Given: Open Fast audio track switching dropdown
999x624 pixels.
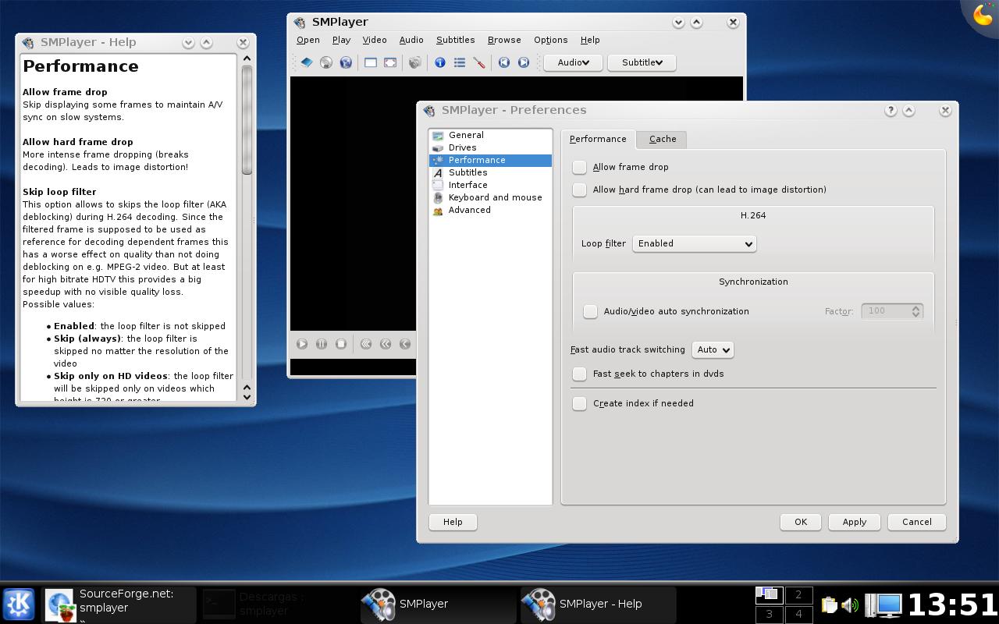Looking at the screenshot, I should click(713, 349).
